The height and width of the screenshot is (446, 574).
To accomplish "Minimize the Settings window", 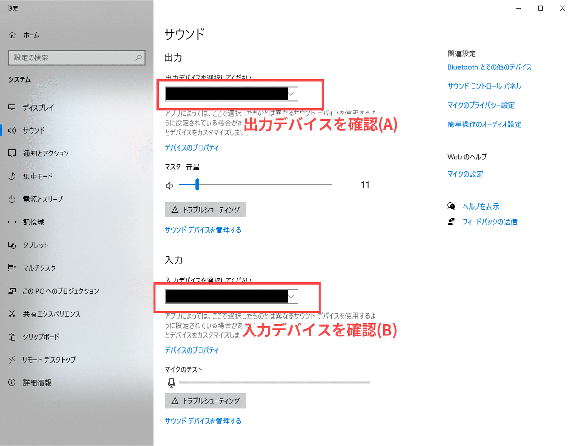I will click(x=519, y=8).
